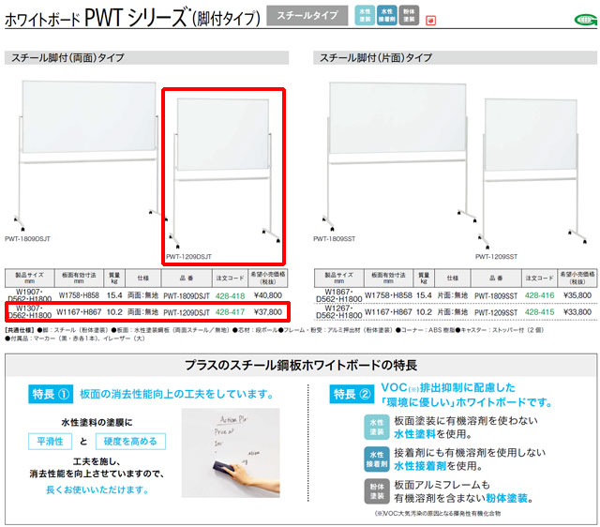Click PWT-1809SST in the table's 品番 column
This screenshot has width=600, height=527.
(x=496, y=295)
